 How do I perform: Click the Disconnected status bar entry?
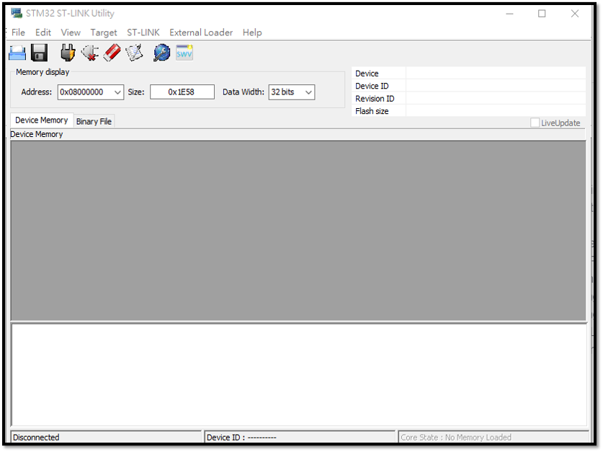click(106, 438)
